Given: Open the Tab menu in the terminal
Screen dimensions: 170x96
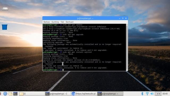Looking at the screenshot, I should coord(62,22).
